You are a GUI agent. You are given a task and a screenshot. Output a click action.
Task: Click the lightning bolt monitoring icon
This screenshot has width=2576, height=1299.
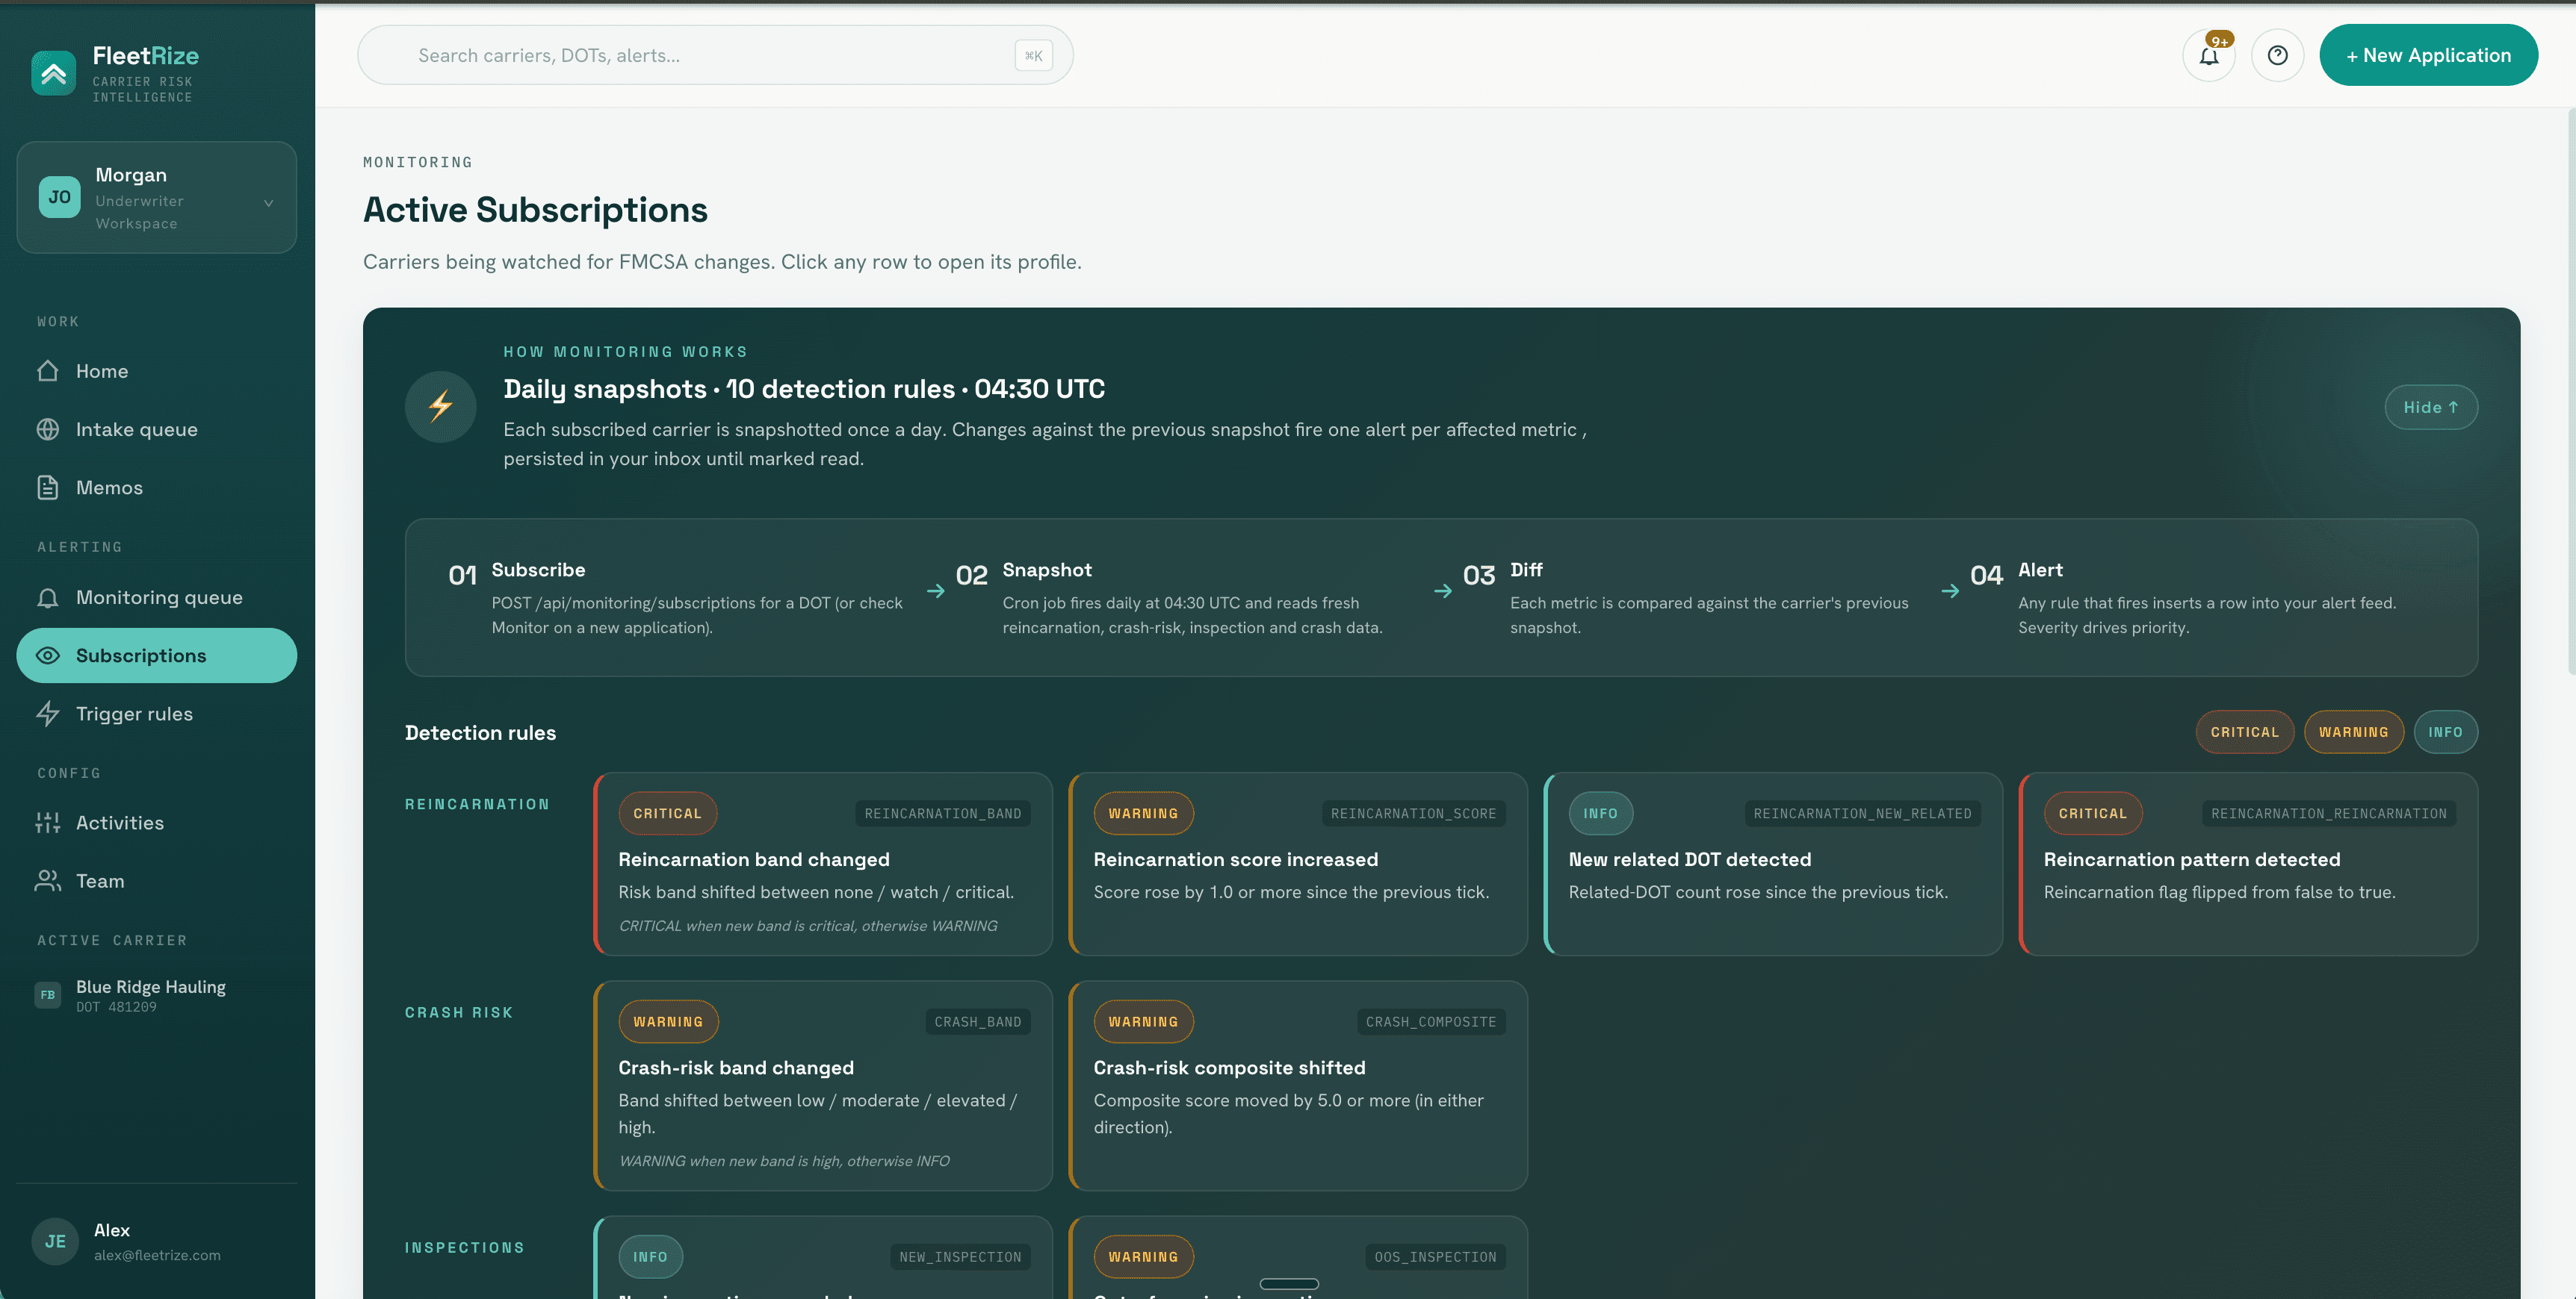441,407
